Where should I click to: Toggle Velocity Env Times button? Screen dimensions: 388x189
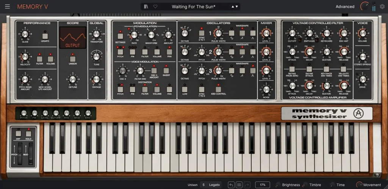pyautogui.click(x=343, y=69)
